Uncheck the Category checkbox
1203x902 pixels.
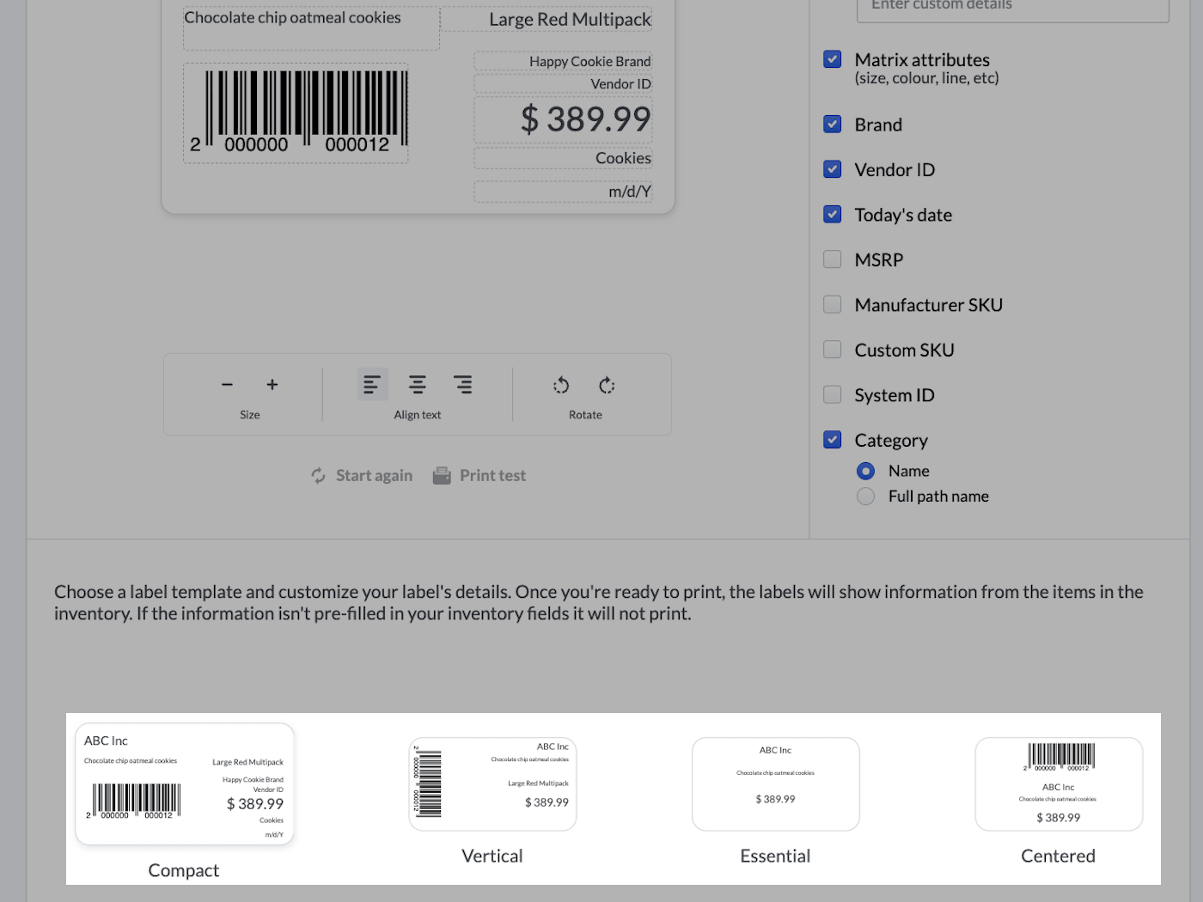[832, 440]
